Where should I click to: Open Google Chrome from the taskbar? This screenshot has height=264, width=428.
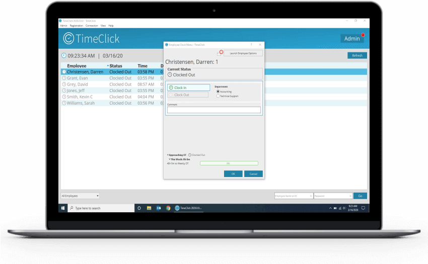coord(168,208)
